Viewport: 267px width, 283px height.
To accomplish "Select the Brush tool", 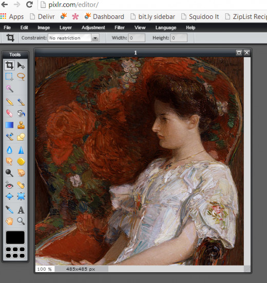I will tap(21, 102).
